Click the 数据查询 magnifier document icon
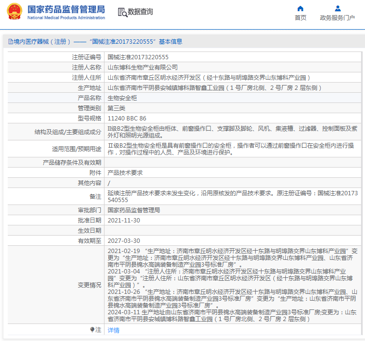The height and width of the screenshot is (341, 365). [x=122, y=12]
